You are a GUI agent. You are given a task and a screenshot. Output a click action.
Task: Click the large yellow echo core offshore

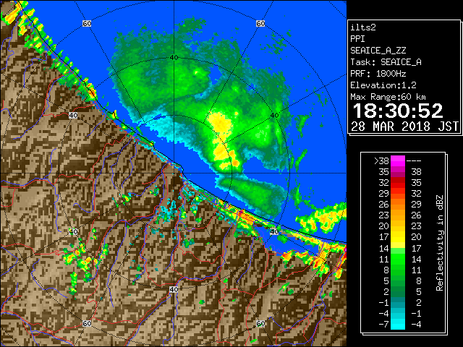(x=220, y=122)
